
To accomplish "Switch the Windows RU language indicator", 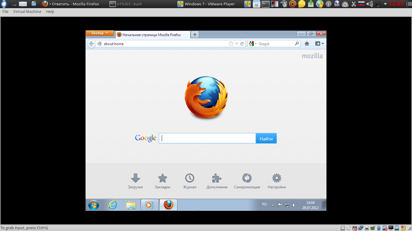I will pos(264,204).
